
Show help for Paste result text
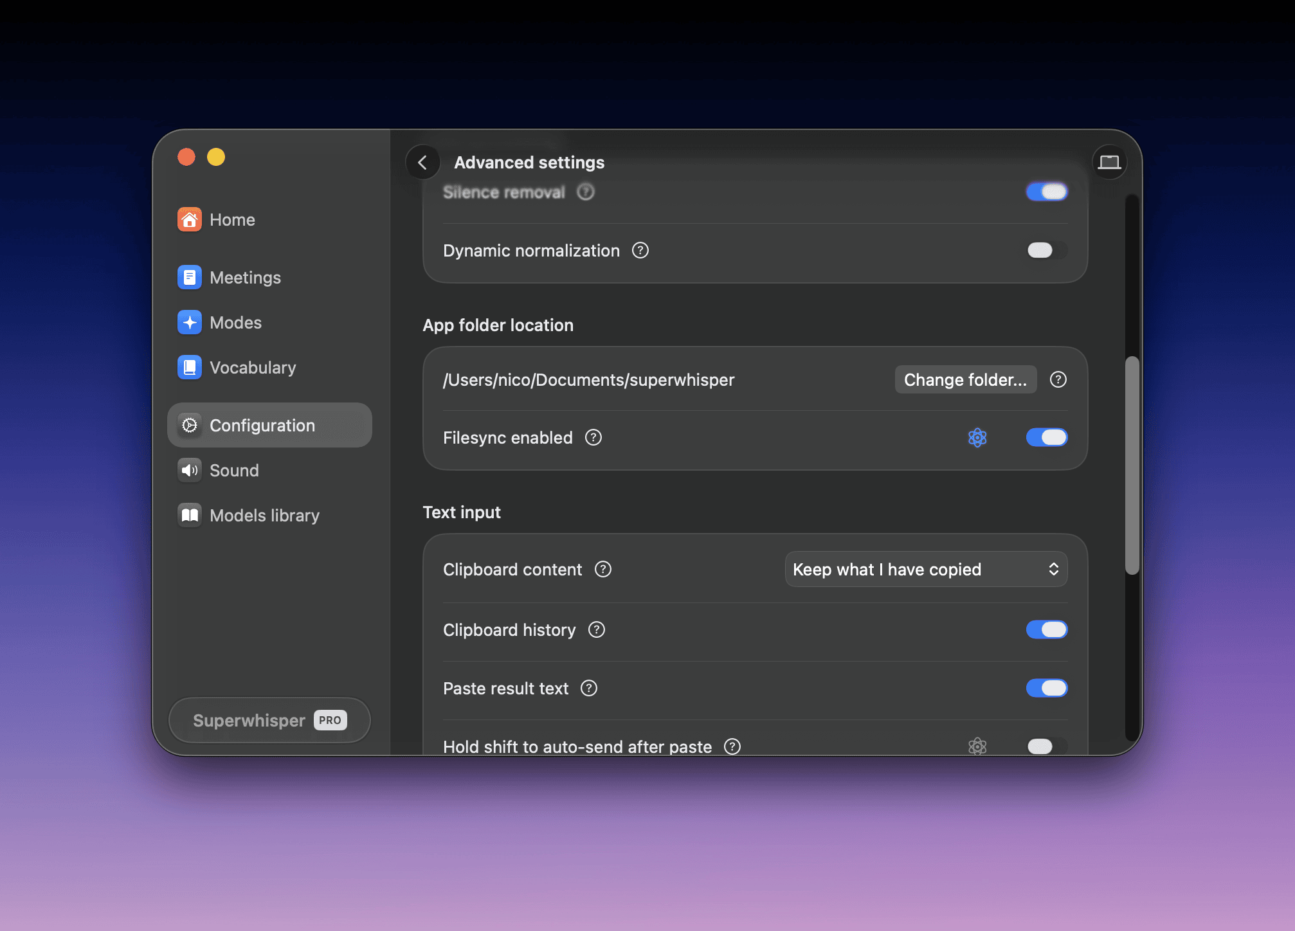click(x=588, y=688)
